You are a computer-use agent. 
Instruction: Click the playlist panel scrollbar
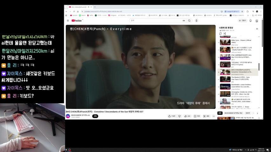259,67
